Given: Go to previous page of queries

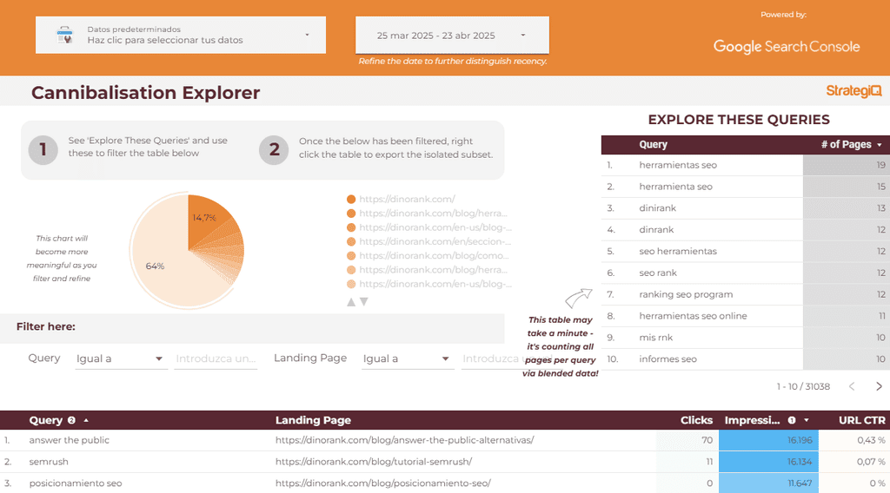Looking at the screenshot, I should click(852, 386).
